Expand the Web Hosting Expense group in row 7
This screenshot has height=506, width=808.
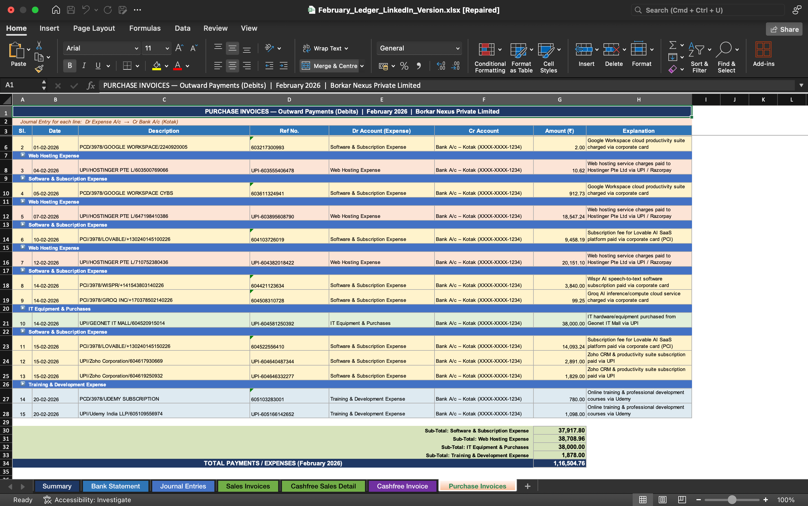click(23, 155)
